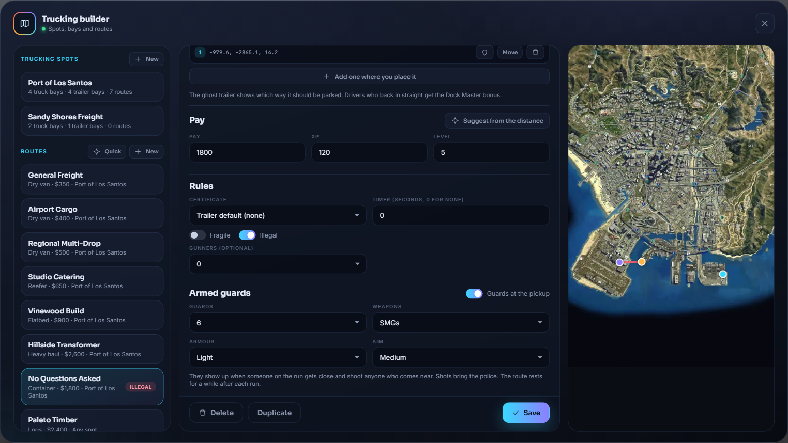Open the Paleto Timber route
Screen dimensions: 788x443
(x=92, y=420)
